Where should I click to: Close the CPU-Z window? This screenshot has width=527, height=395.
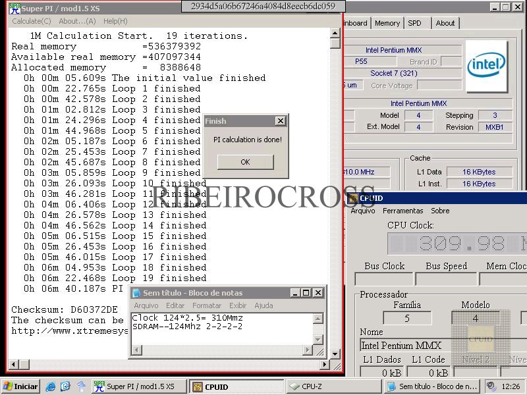(x=518, y=7)
